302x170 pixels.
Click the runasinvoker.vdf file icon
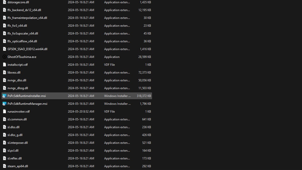(x=4, y=112)
